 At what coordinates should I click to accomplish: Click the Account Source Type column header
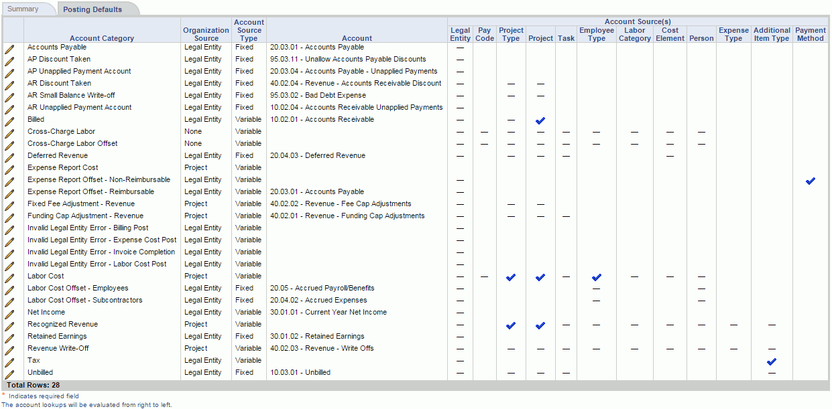249,30
